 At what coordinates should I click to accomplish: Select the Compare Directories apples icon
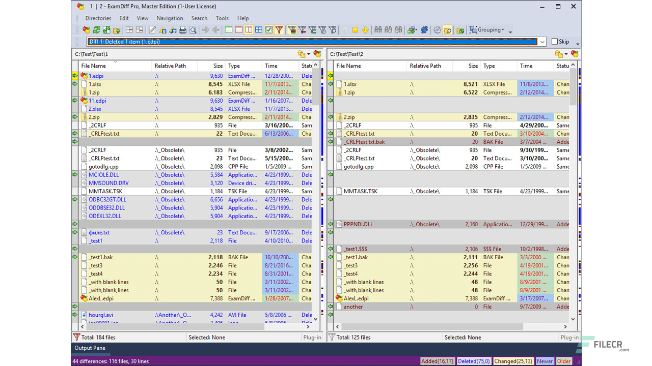pos(86,29)
